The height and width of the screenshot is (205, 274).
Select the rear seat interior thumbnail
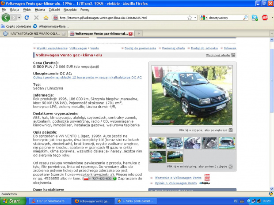point(209,143)
